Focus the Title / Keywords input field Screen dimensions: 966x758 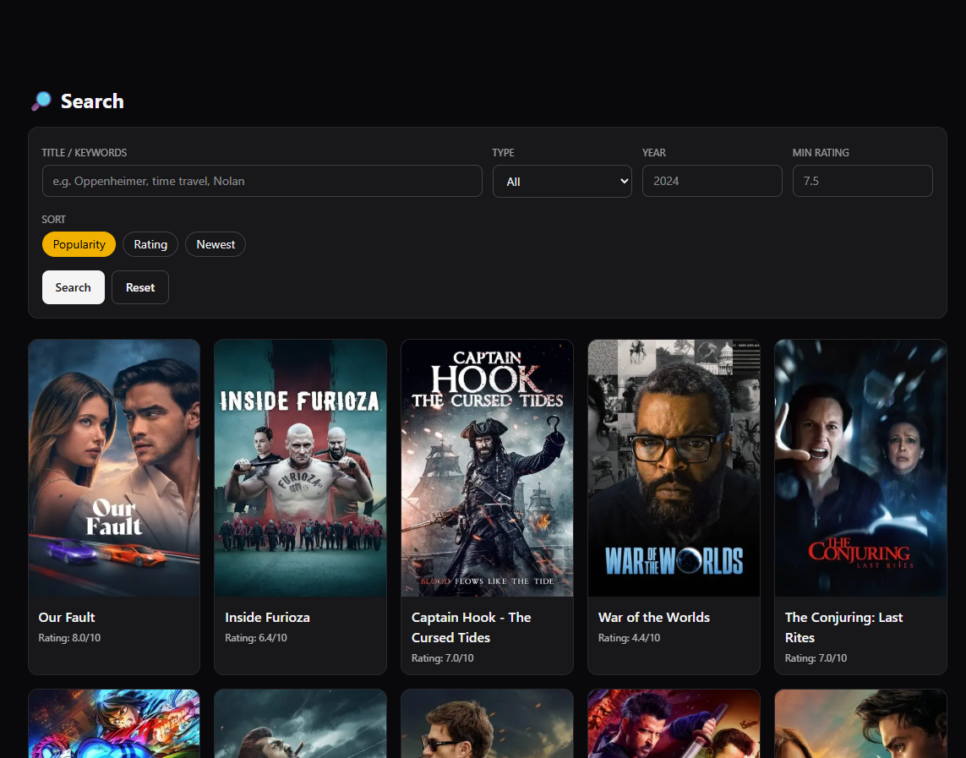262,181
